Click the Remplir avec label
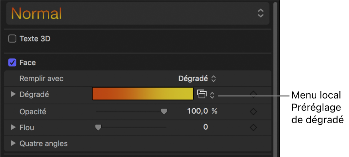 coord(41,78)
